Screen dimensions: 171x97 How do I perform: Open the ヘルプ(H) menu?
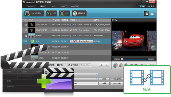coord(75,6)
